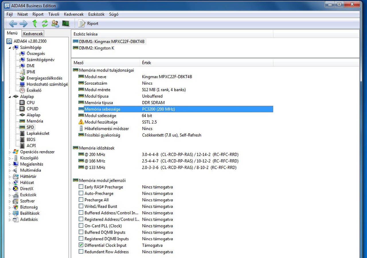This screenshot has height=258, width=367.
Task: Open the Nézet menu
Action: coord(23,14)
